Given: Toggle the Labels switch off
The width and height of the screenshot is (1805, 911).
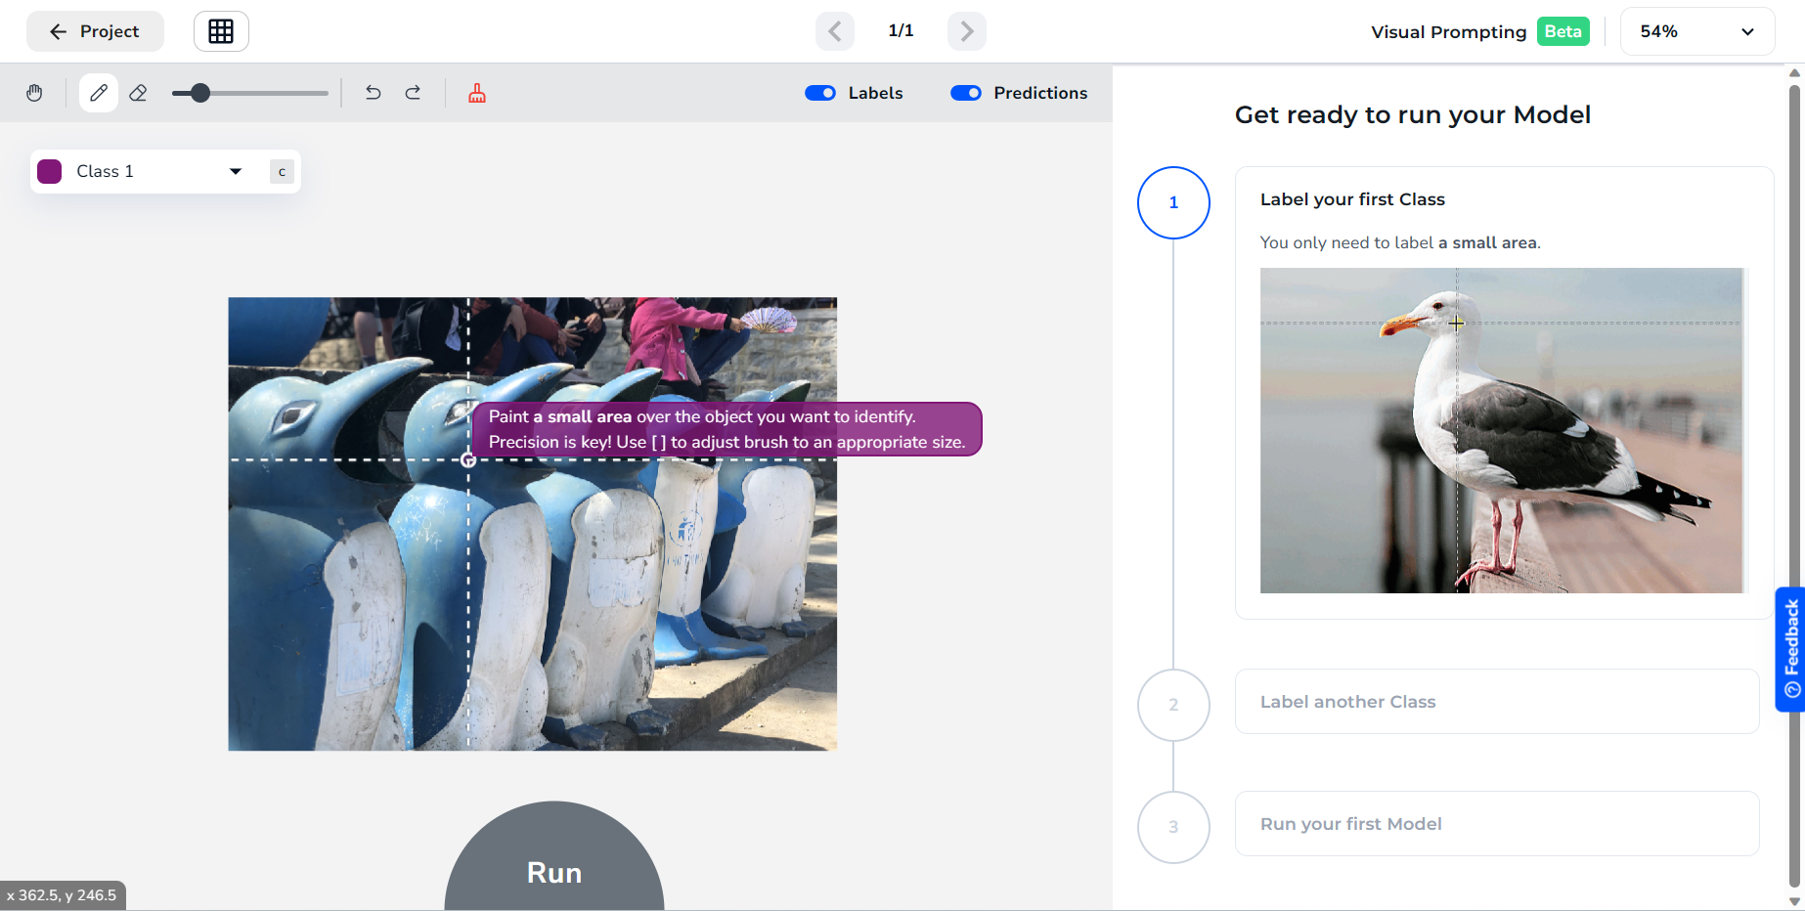Looking at the screenshot, I should [x=820, y=93].
